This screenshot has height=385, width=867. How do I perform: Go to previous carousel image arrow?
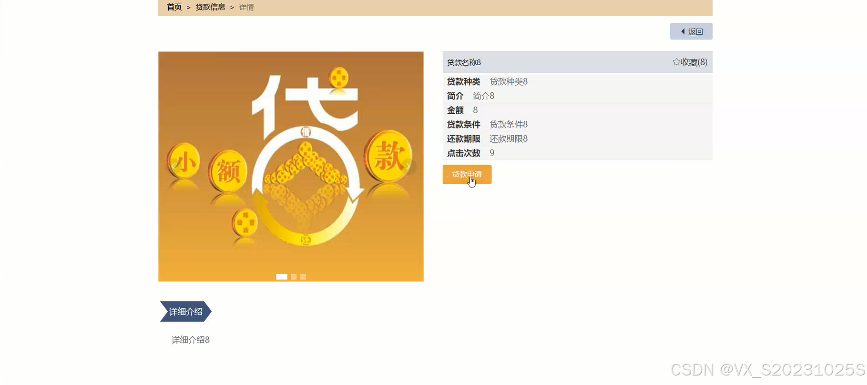point(173,167)
